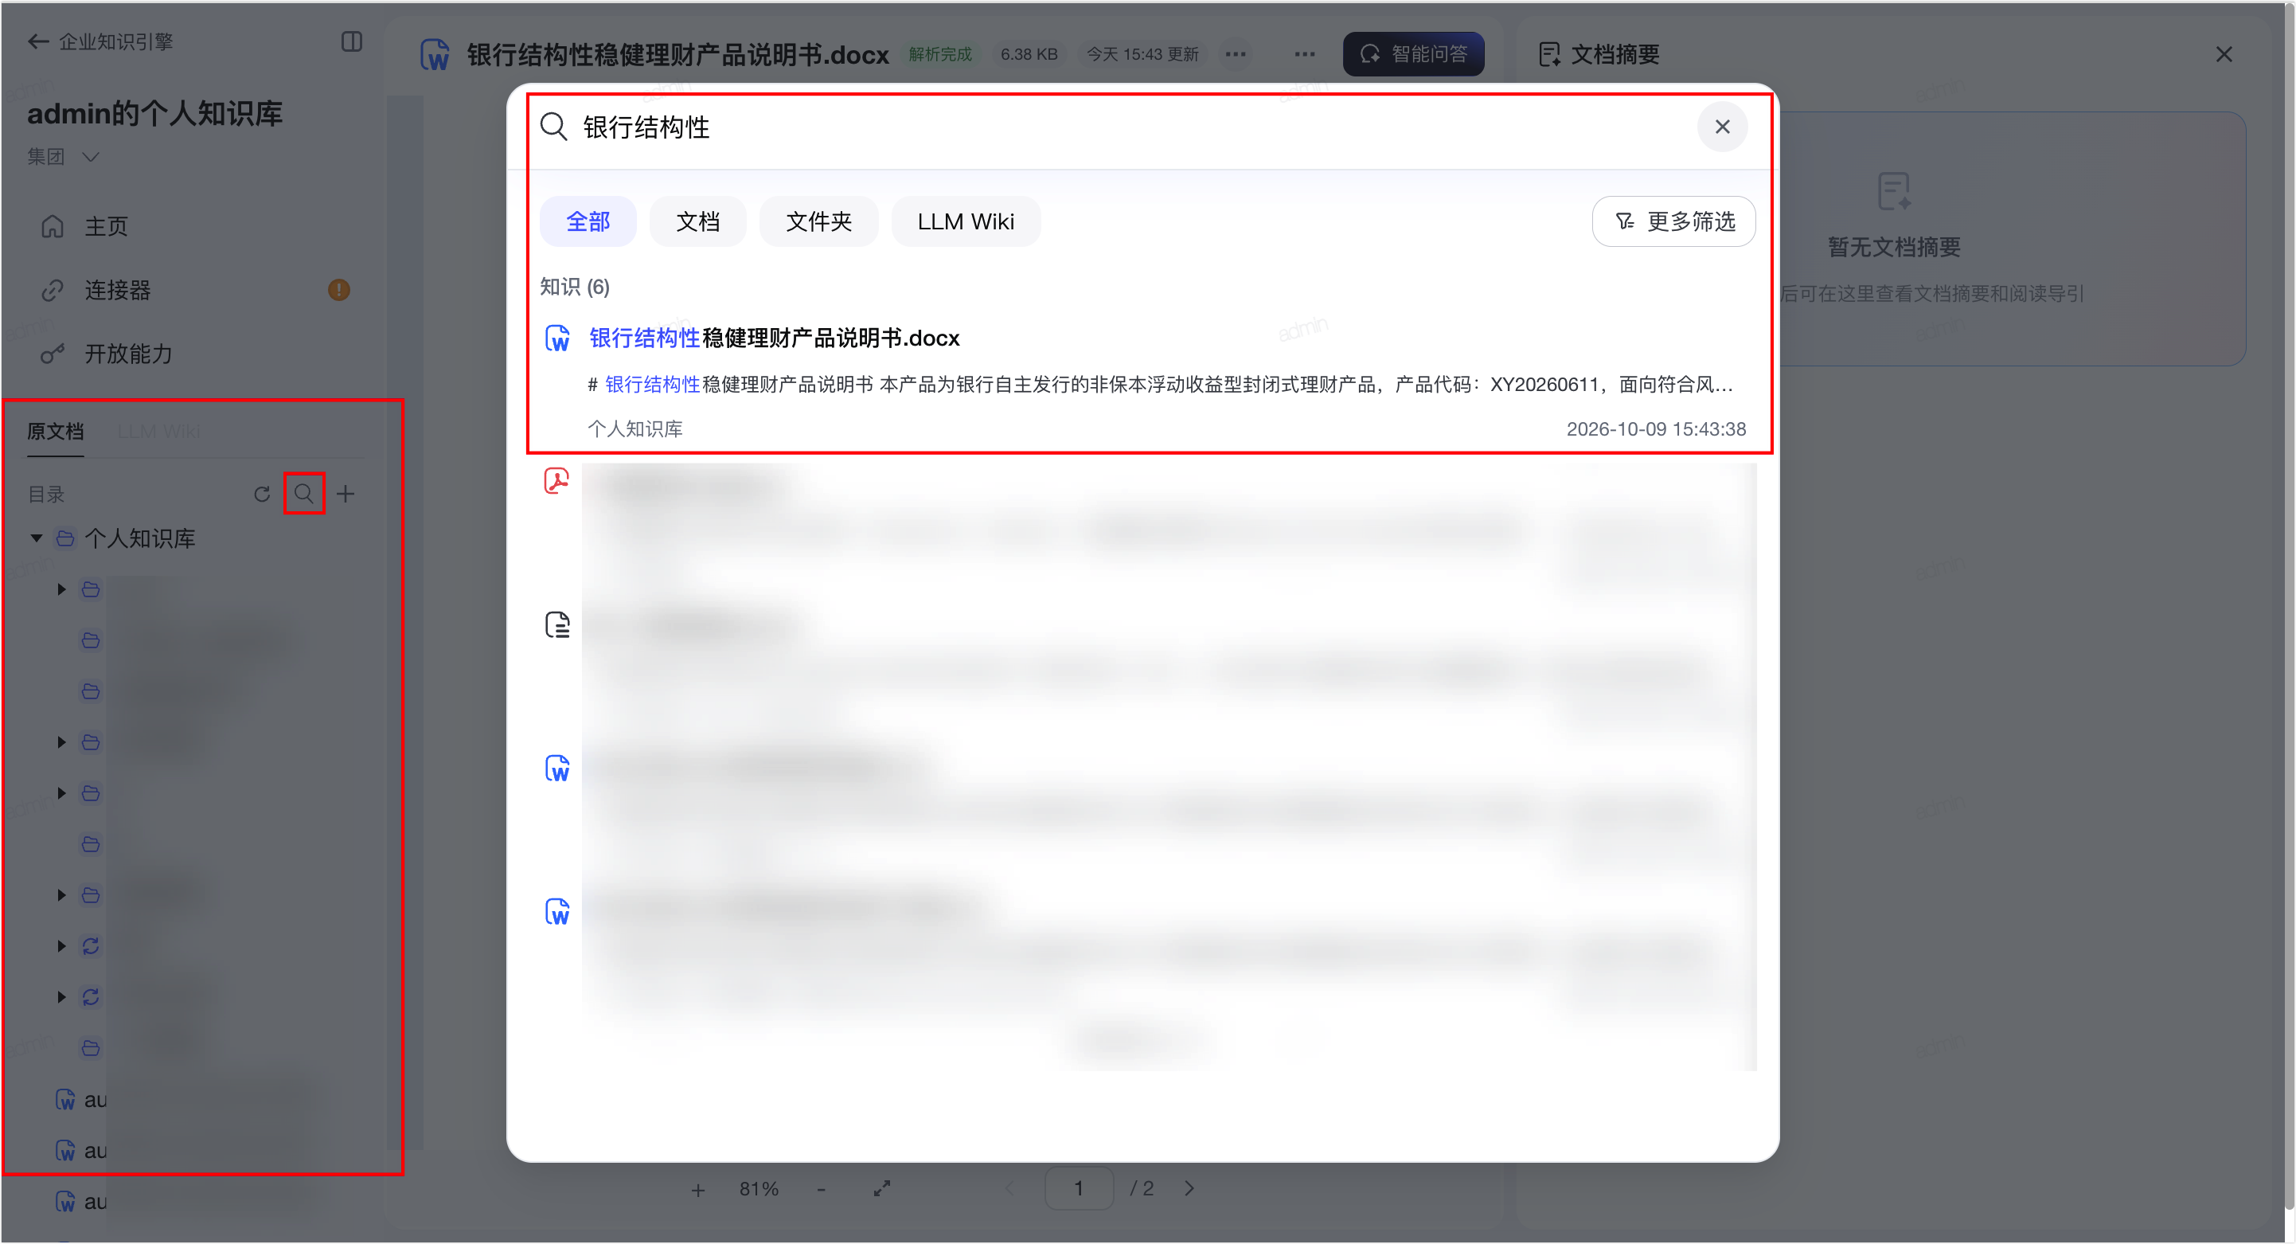Screen dimensions: 2296x1244
Task: Clear the search with the X button
Action: pos(1722,127)
